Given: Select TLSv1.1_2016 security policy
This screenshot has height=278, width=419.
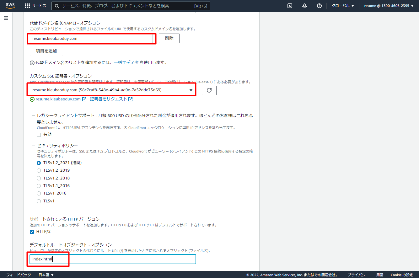Looking at the screenshot, I should click(39, 186).
